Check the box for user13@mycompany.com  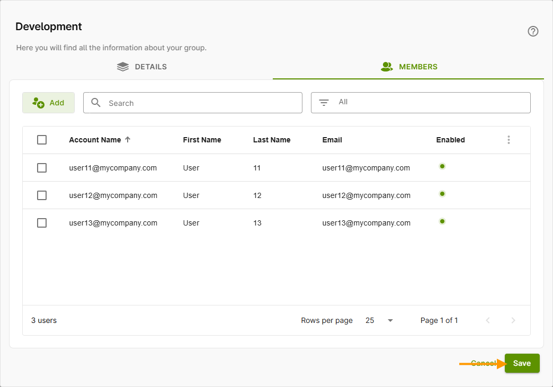click(42, 223)
